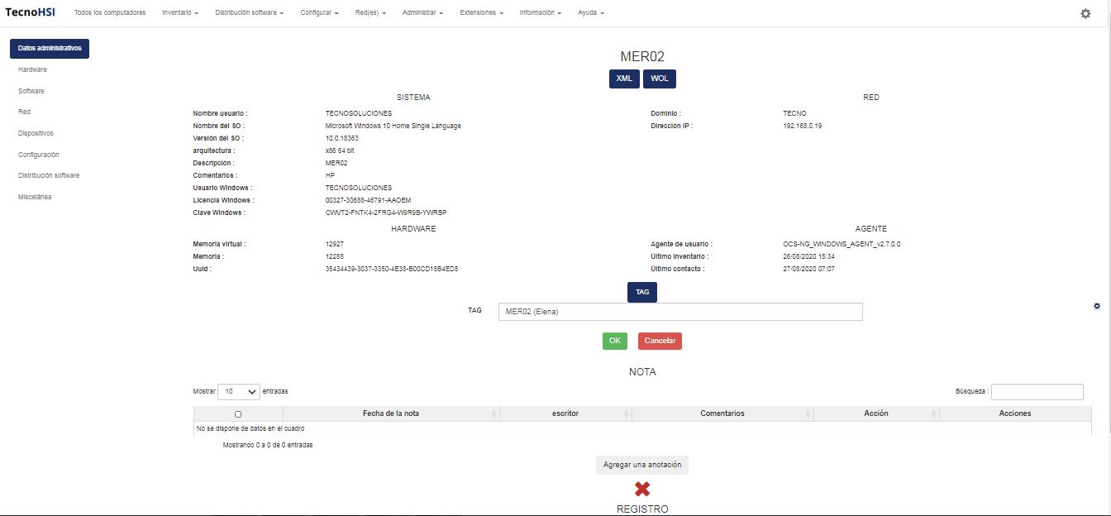Screen dimensions: 1111x516
Task: Sort the Comentarios column
Action: 722,413
